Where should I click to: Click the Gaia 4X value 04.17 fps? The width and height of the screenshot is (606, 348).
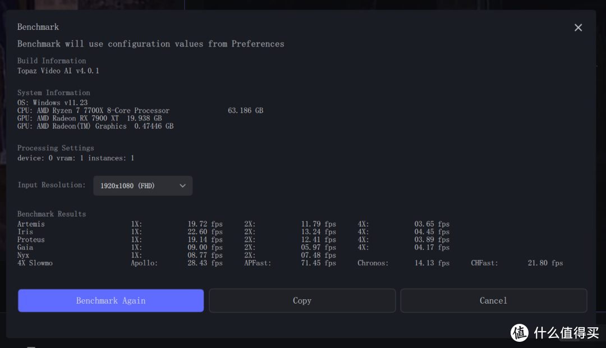click(x=432, y=248)
